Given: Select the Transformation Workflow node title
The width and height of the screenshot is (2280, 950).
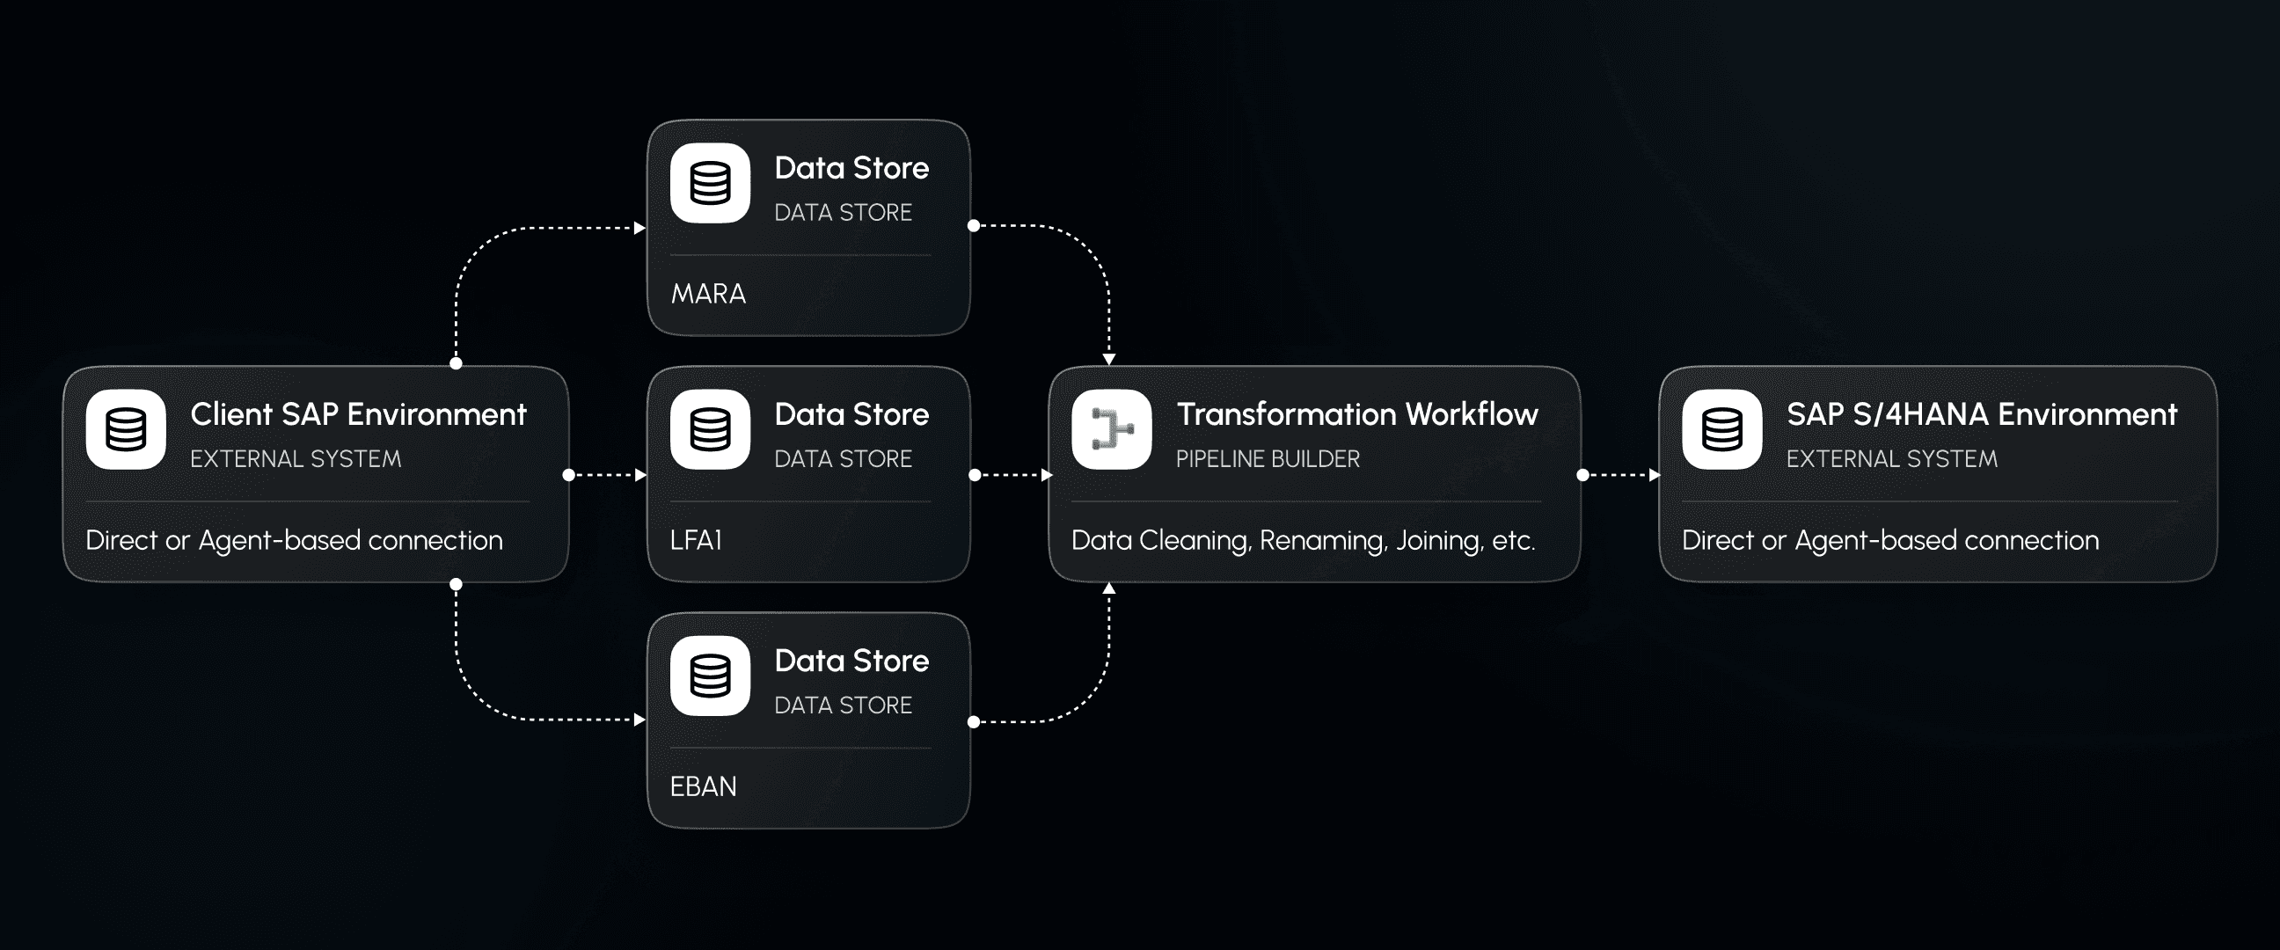Looking at the screenshot, I should (x=1357, y=414).
